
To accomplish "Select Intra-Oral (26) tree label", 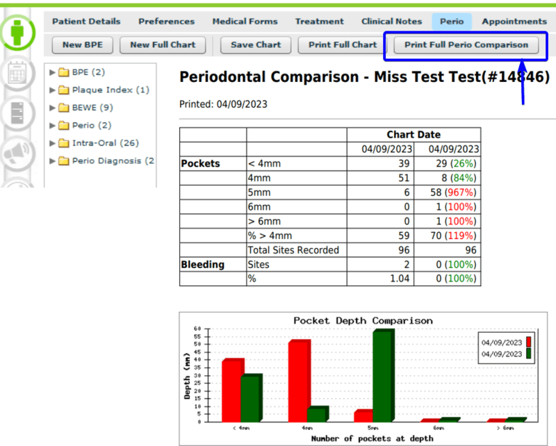I will coord(106,143).
